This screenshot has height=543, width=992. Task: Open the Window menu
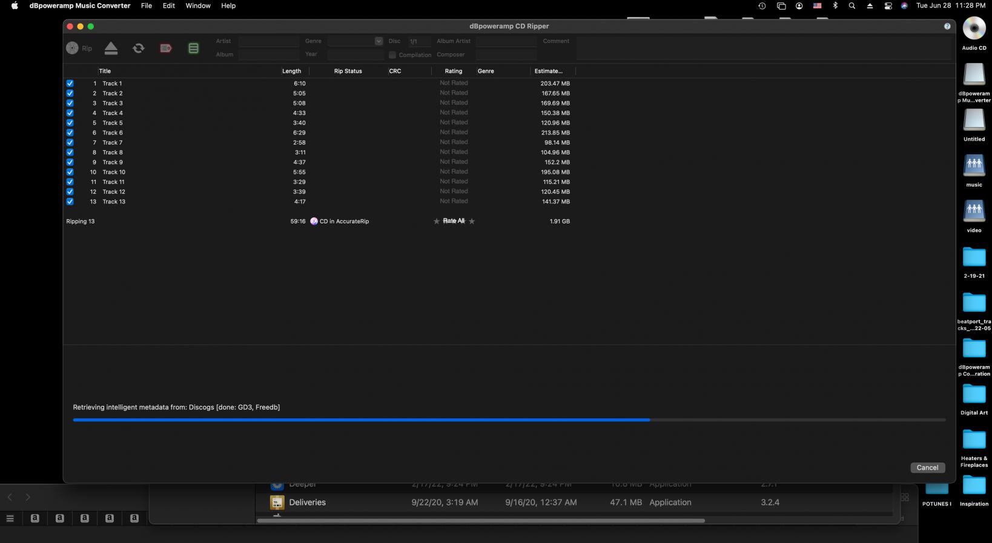198,6
